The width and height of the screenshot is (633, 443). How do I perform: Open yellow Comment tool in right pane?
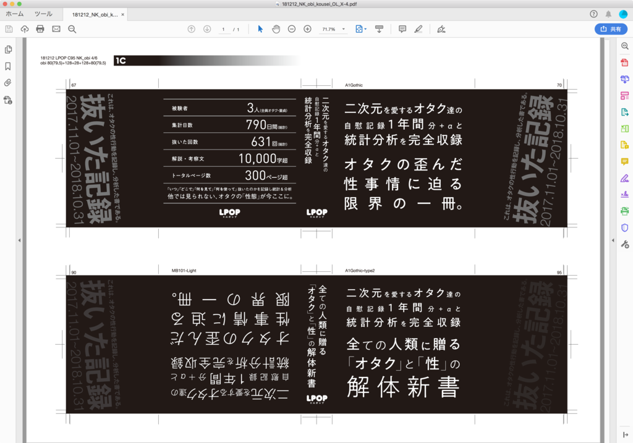pyautogui.click(x=624, y=162)
